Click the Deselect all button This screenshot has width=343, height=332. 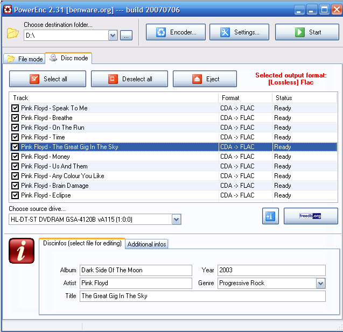coord(129,79)
